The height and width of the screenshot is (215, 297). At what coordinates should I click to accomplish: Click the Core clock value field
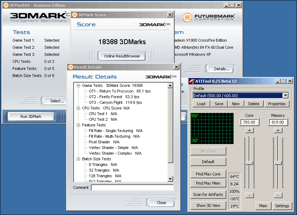249,122
